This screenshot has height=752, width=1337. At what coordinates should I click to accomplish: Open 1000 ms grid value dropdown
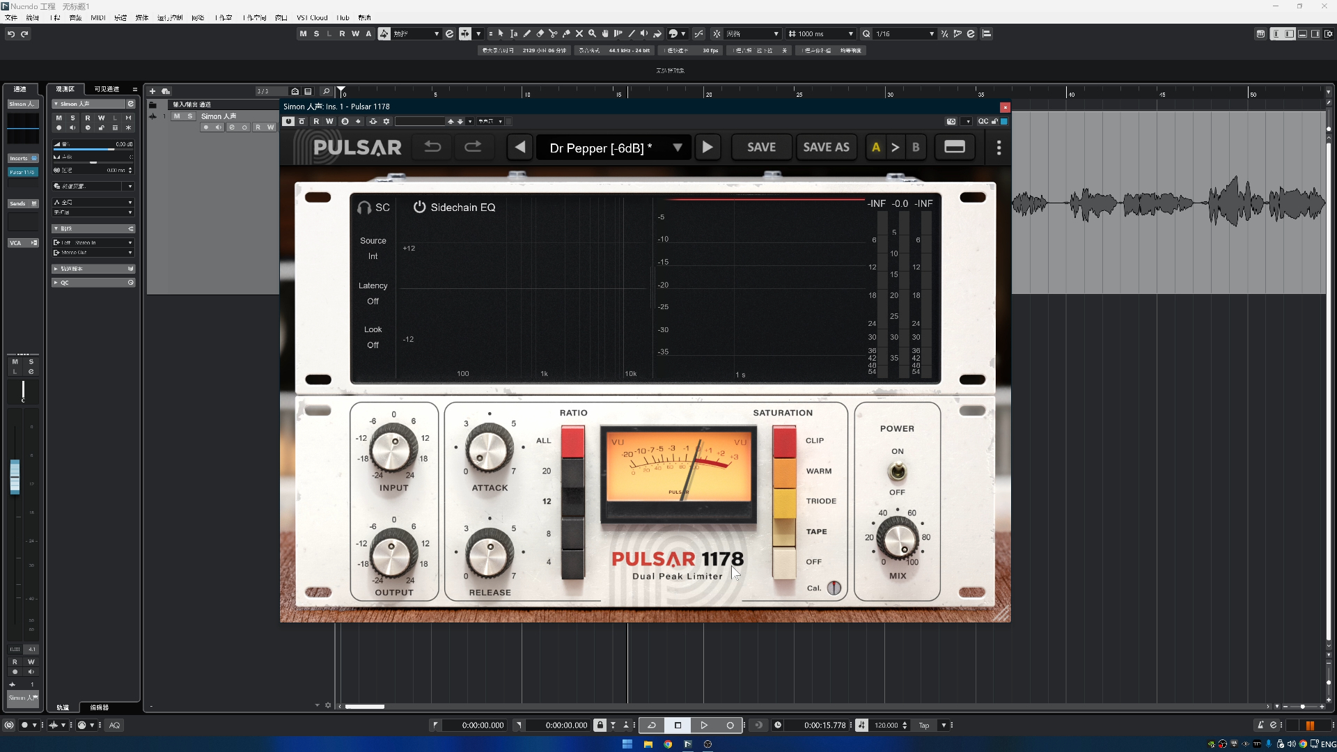[850, 33]
